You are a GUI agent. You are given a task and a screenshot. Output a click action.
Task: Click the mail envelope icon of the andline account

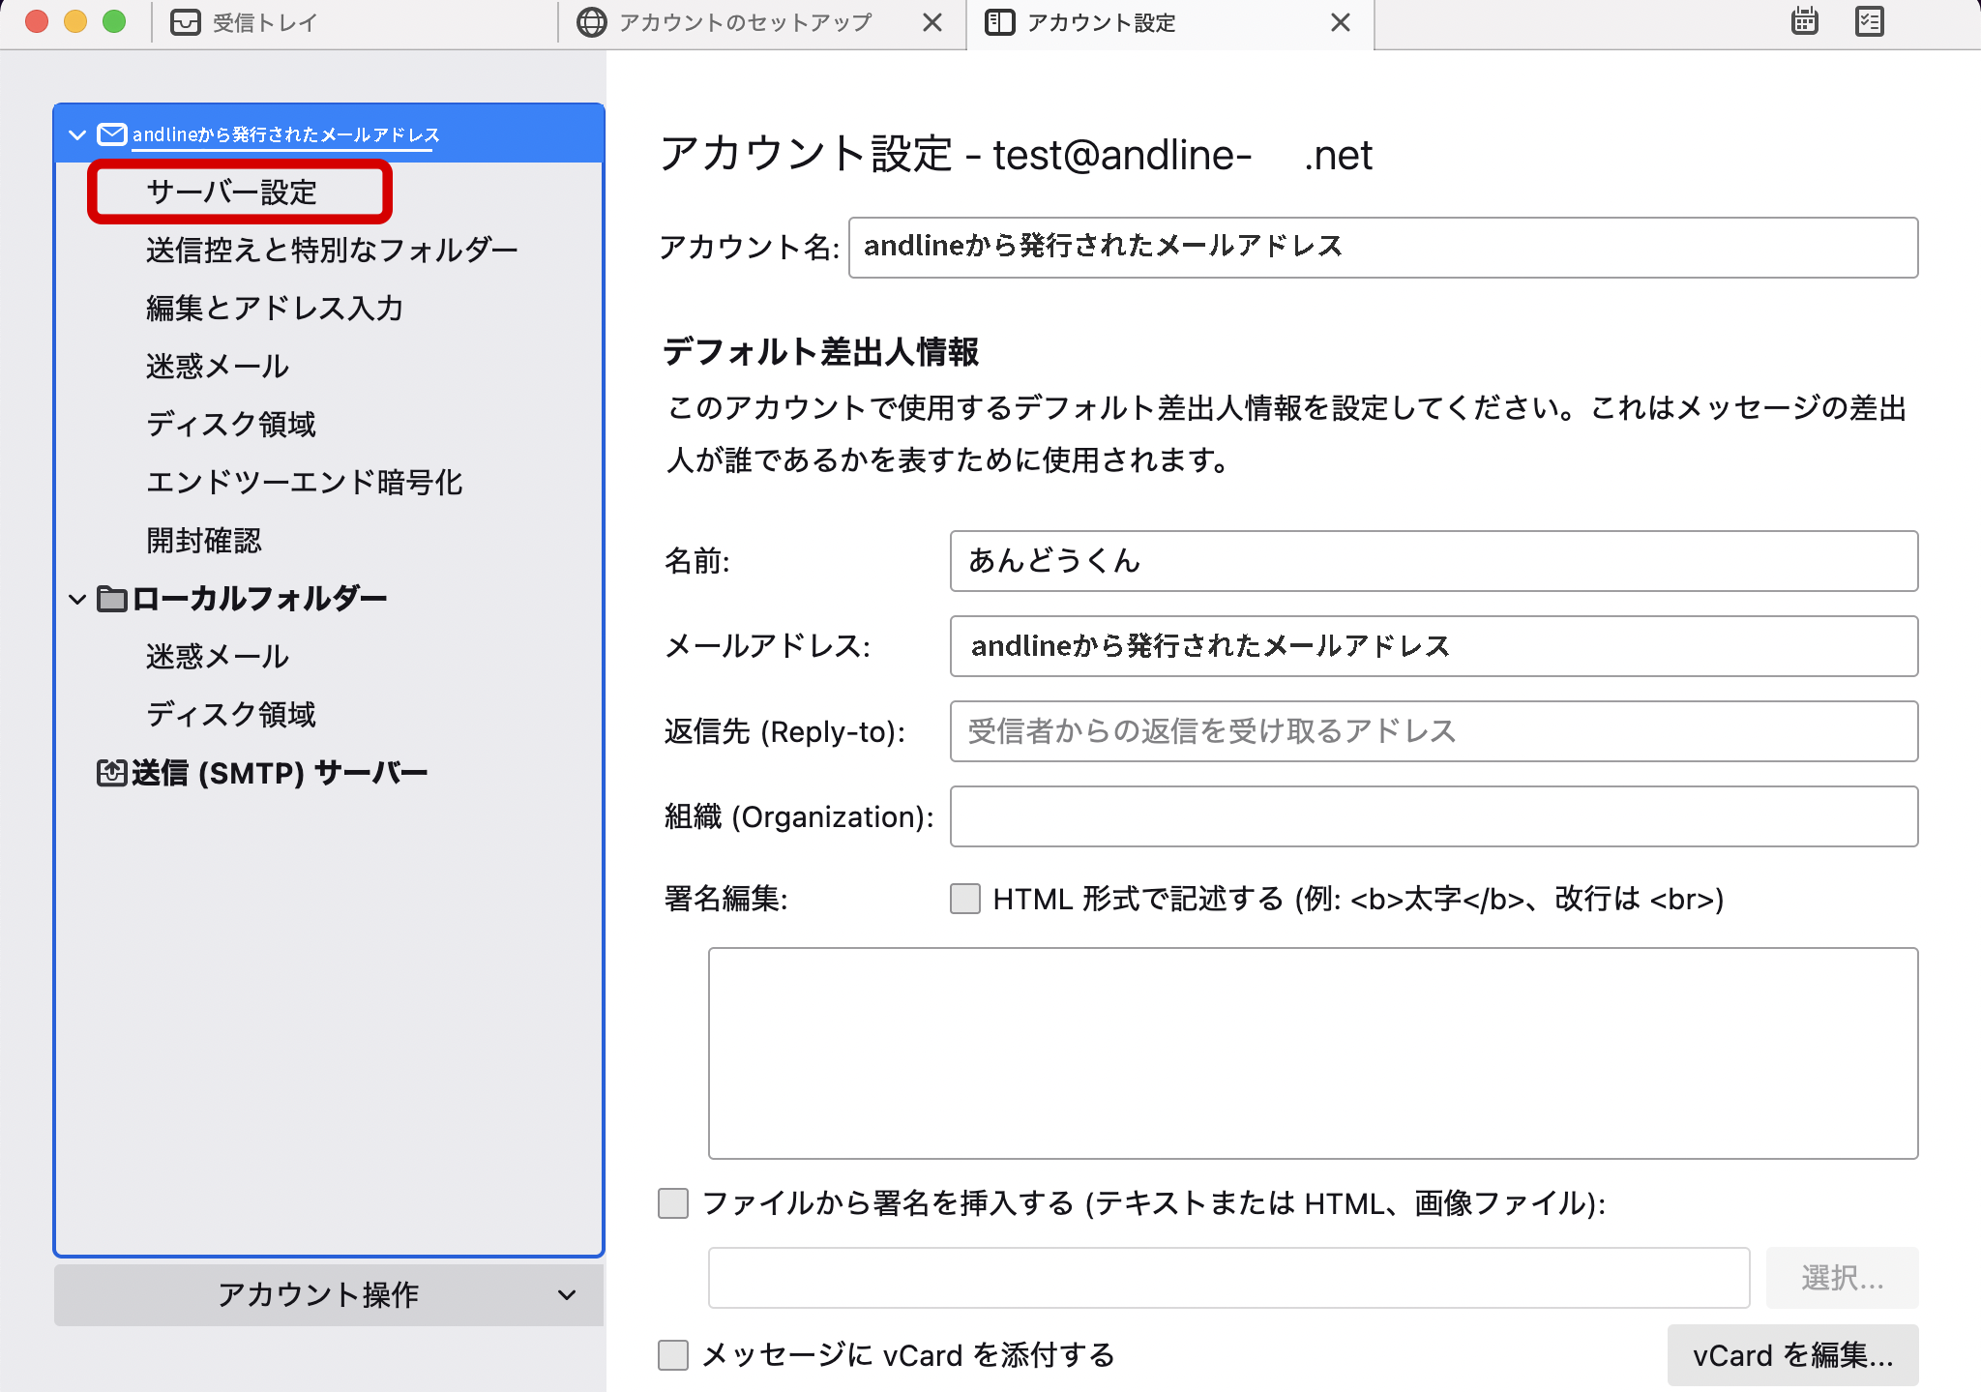click(x=112, y=134)
